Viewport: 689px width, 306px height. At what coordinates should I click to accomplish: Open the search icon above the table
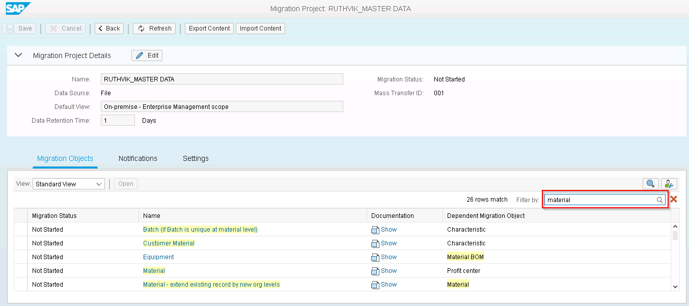pos(650,184)
